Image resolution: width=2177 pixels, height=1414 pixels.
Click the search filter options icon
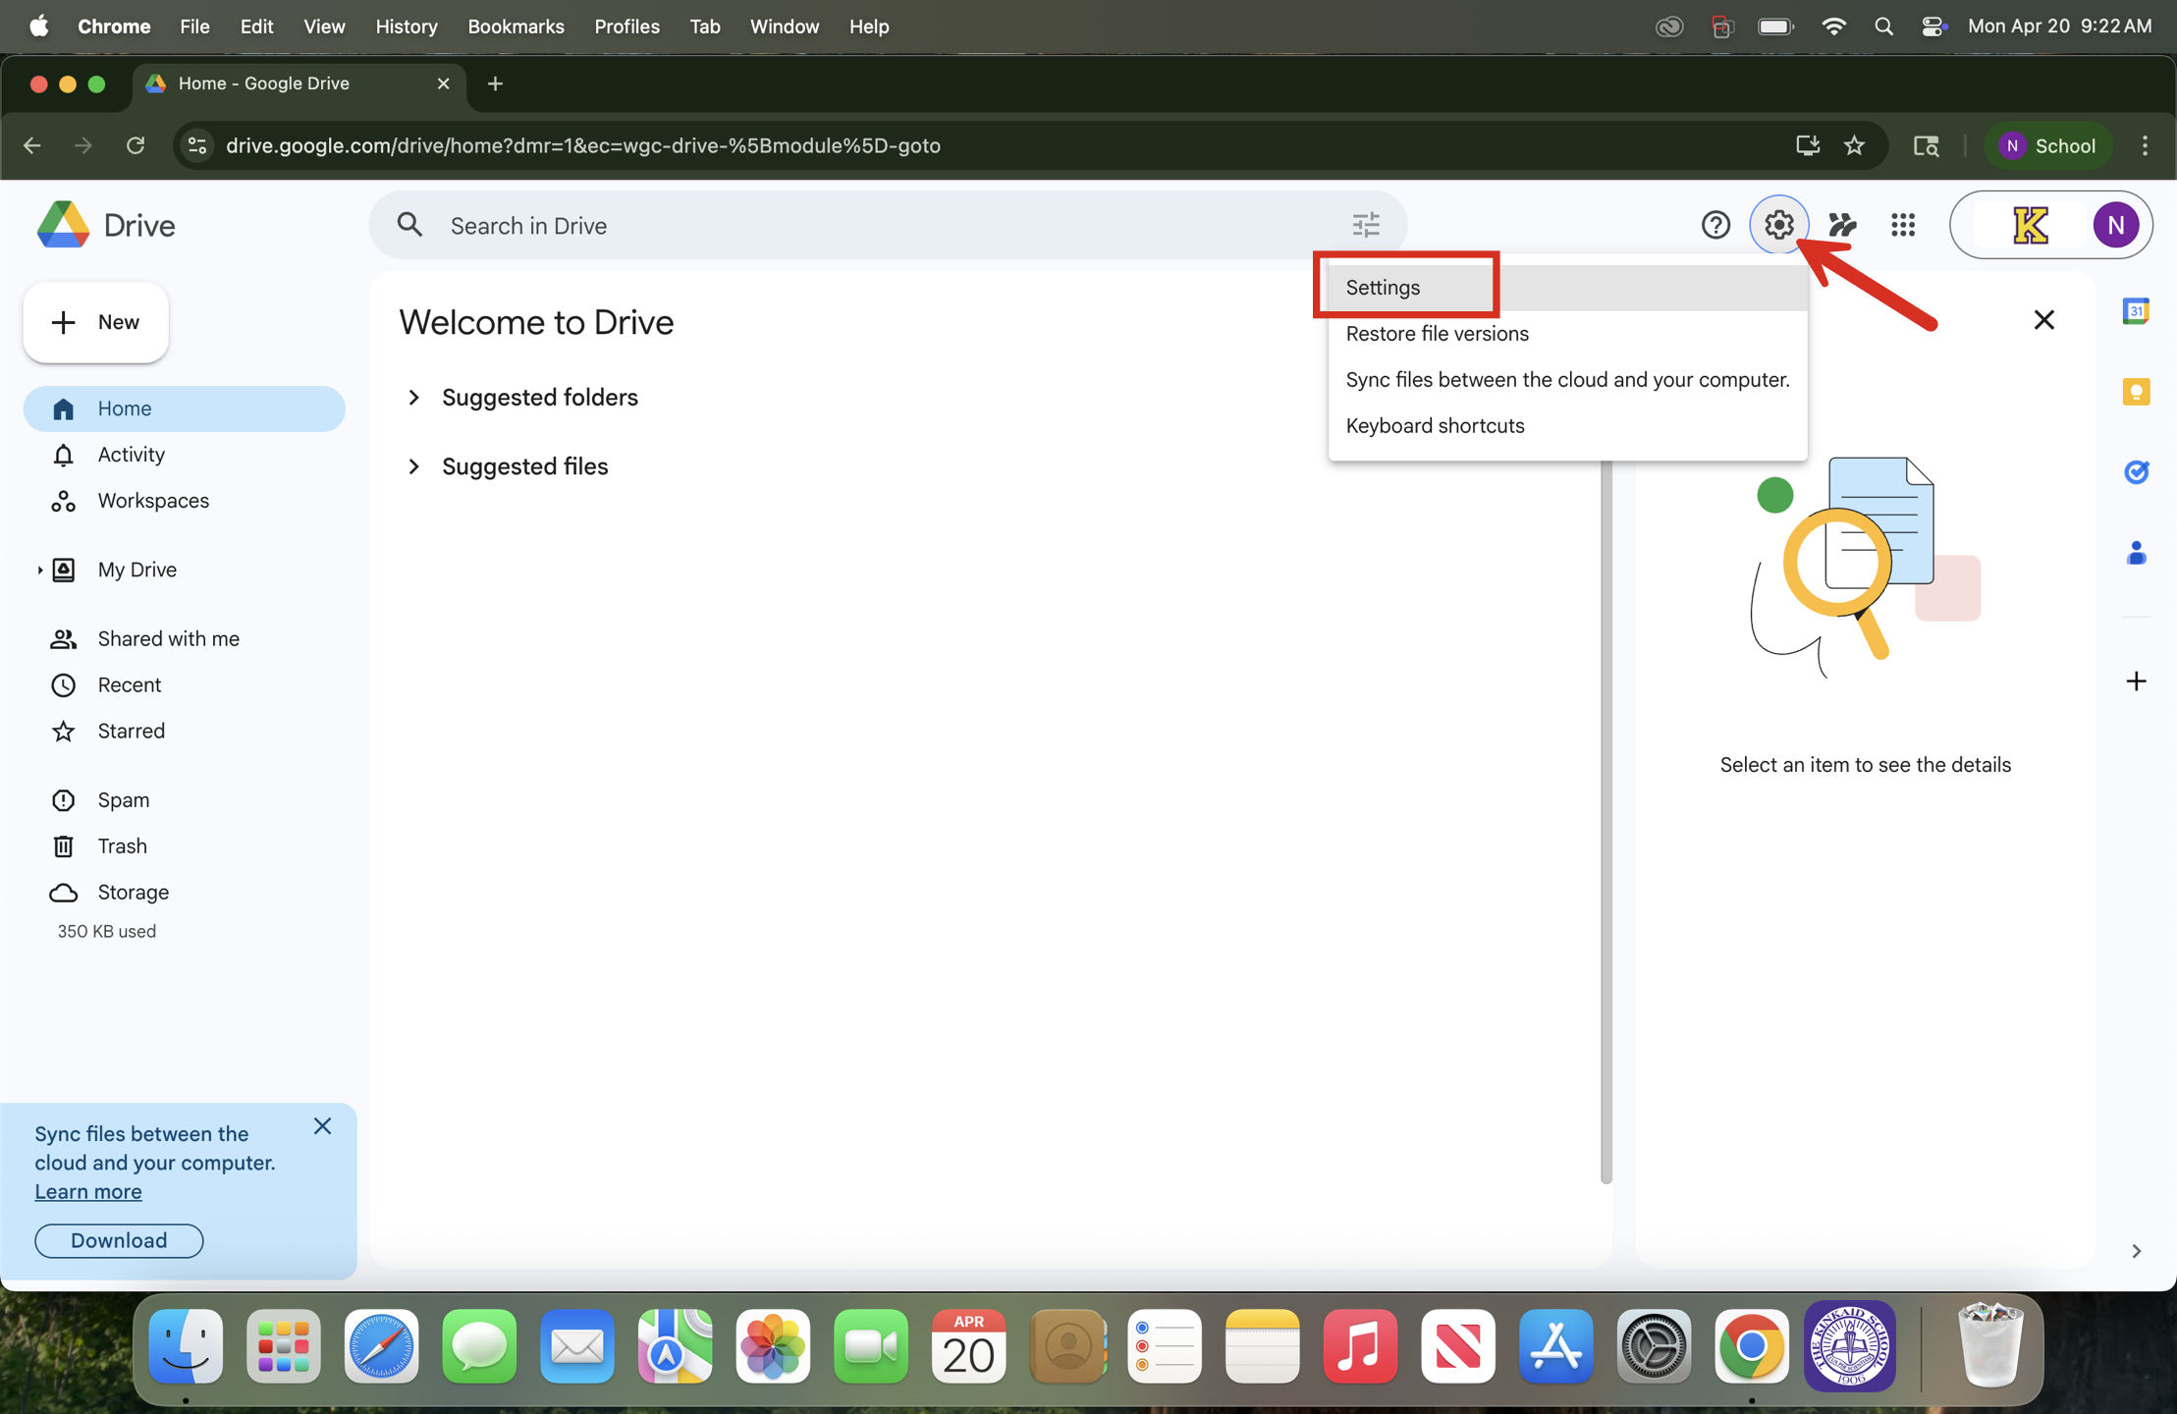(1366, 226)
